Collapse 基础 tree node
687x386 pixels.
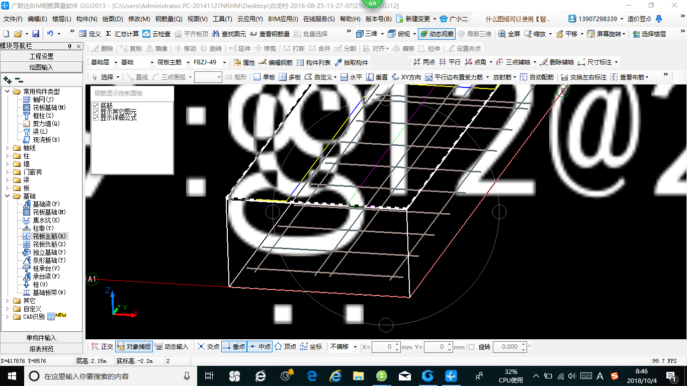pos(8,196)
